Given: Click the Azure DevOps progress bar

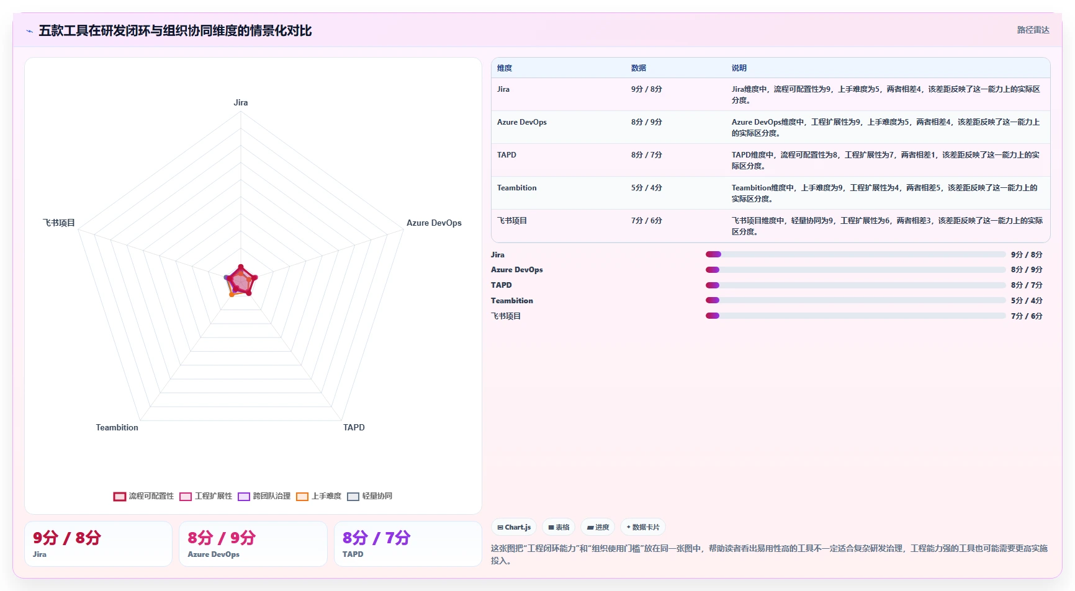Looking at the screenshot, I should click(855, 270).
